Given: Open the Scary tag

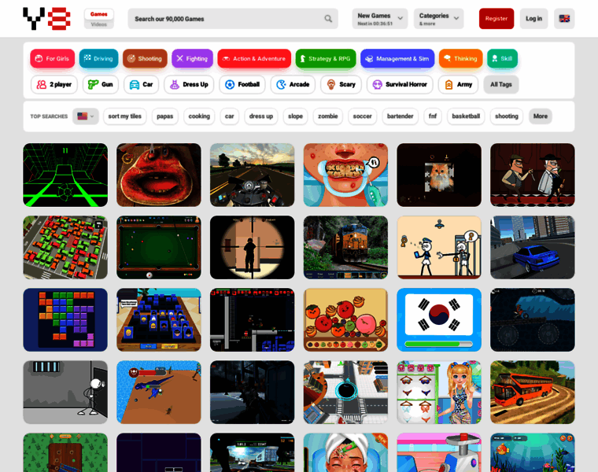Looking at the screenshot, I should click(341, 85).
